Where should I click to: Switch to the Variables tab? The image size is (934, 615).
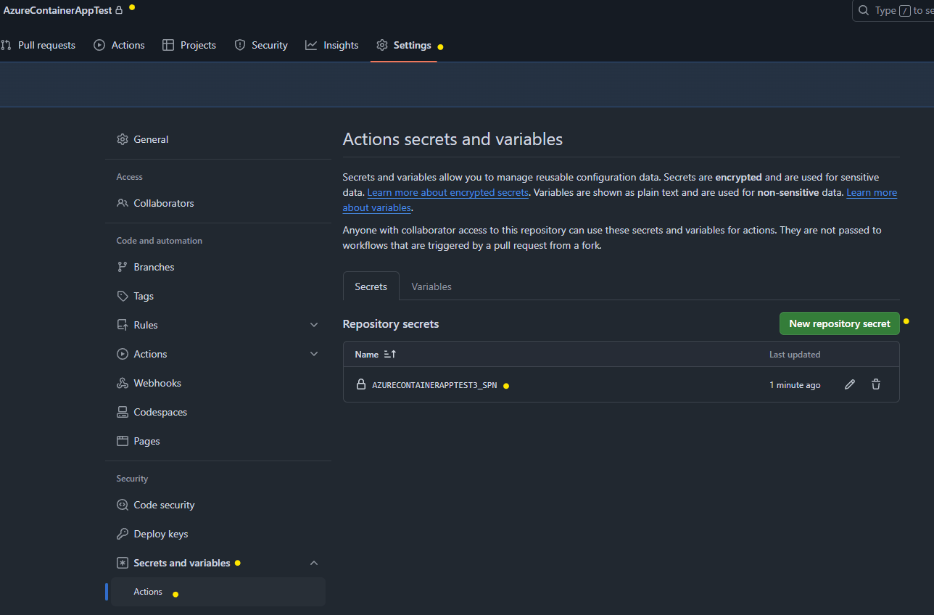431,286
